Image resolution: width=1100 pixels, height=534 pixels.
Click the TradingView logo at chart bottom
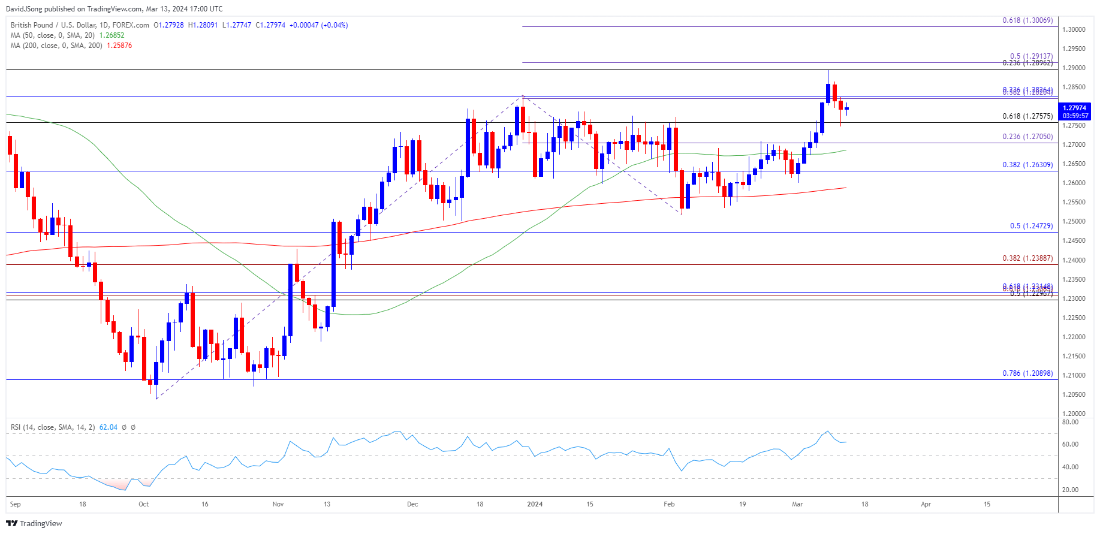[34, 523]
